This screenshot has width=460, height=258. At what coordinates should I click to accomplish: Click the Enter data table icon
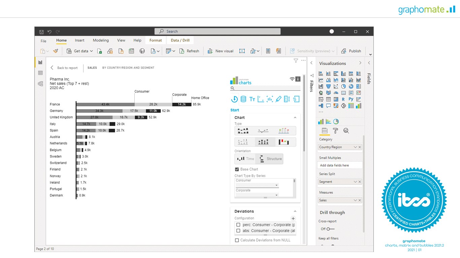tap(131, 51)
